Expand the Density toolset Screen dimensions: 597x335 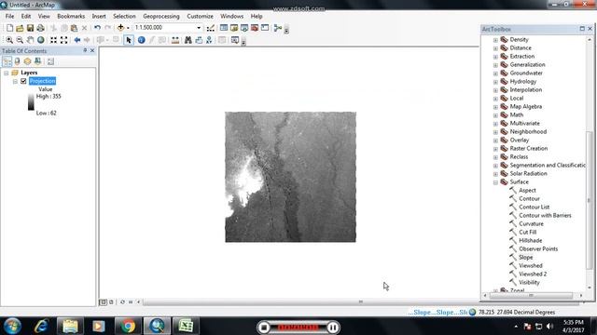pyautogui.click(x=495, y=40)
